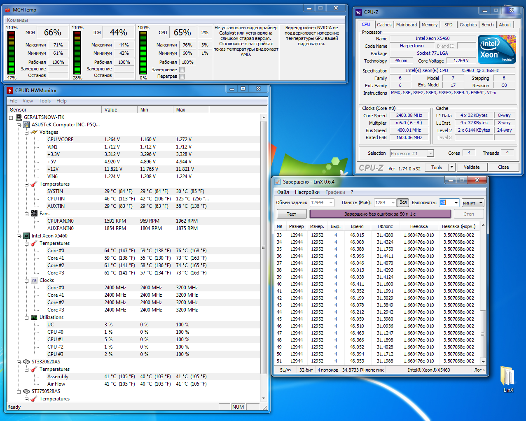Collapse the Clocks tree node
Viewport: 526px width, 421px height.
click(26, 281)
